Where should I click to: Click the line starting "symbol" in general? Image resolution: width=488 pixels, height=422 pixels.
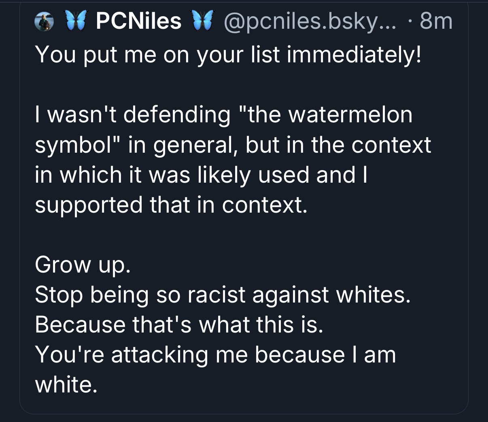233,145
